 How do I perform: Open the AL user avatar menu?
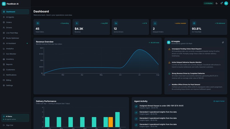coord(226,3)
